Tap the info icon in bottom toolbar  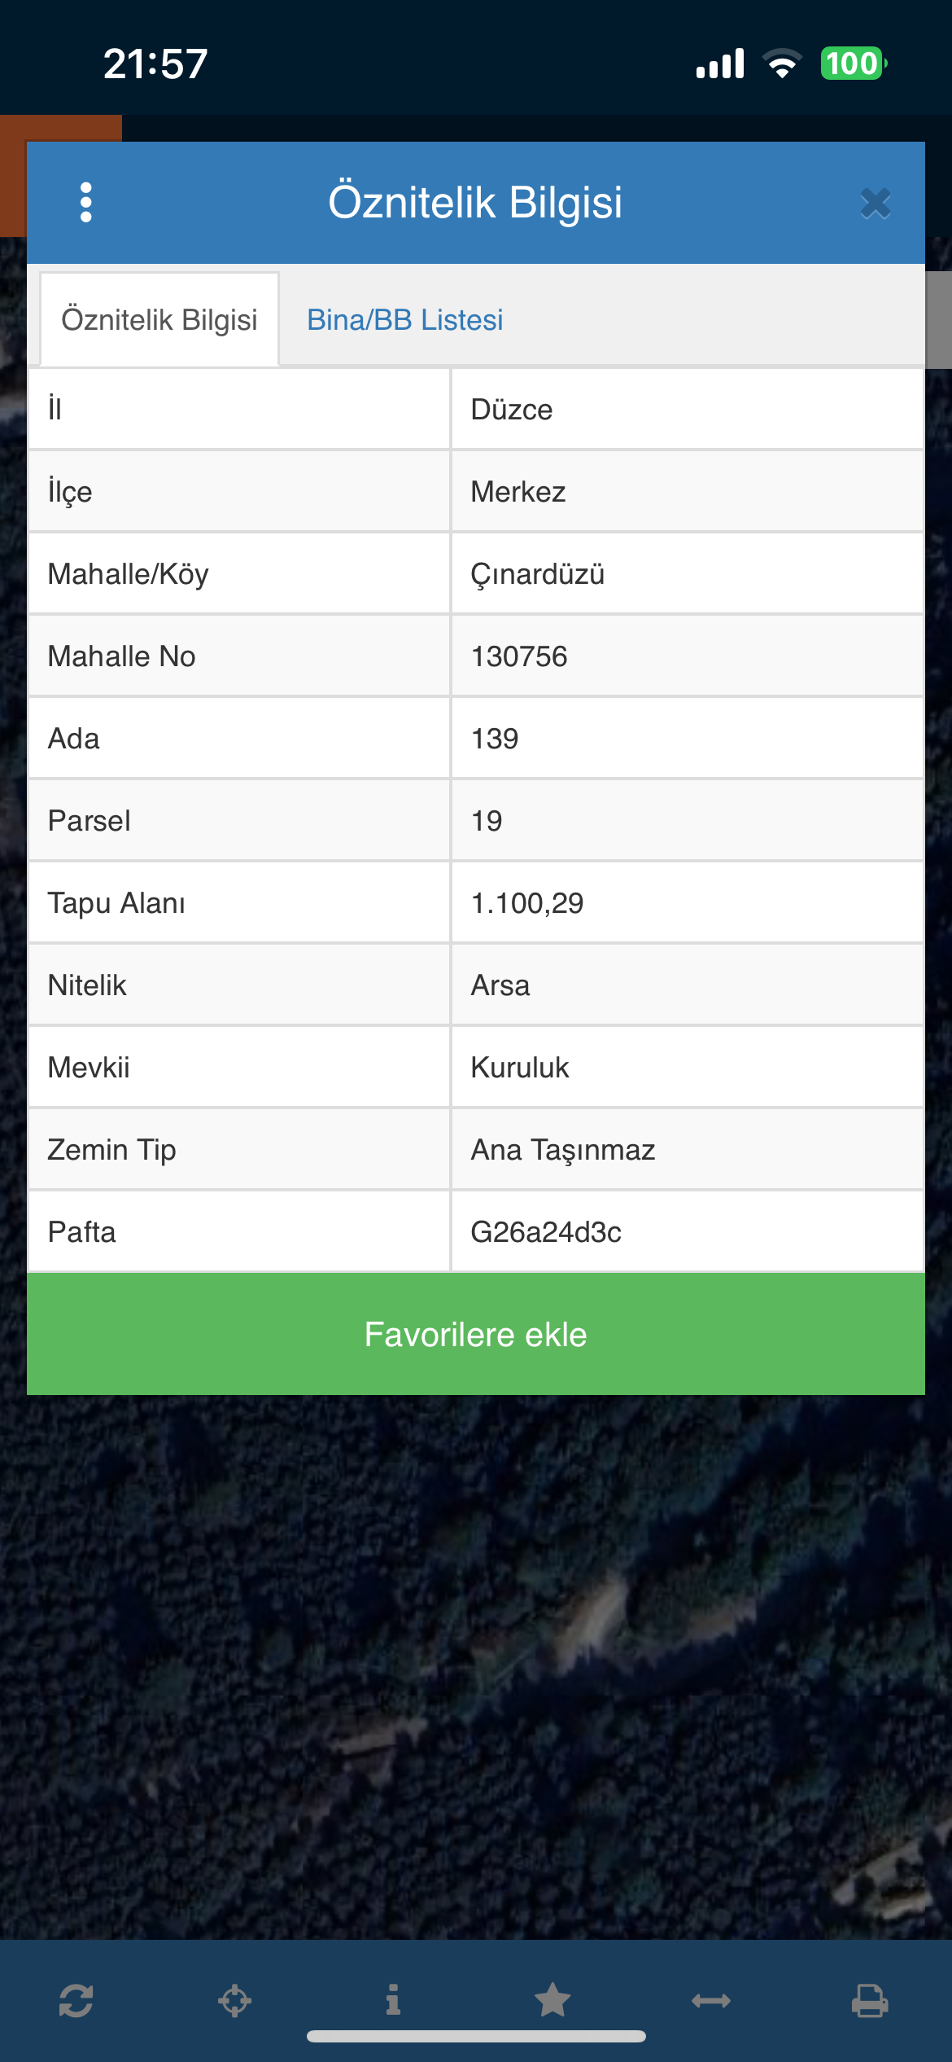click(393, 1999)
